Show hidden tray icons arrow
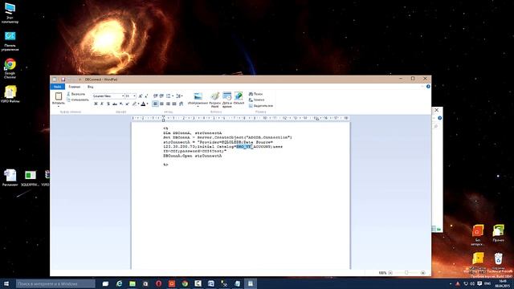 pyautogui.click(x=451, y=283)
